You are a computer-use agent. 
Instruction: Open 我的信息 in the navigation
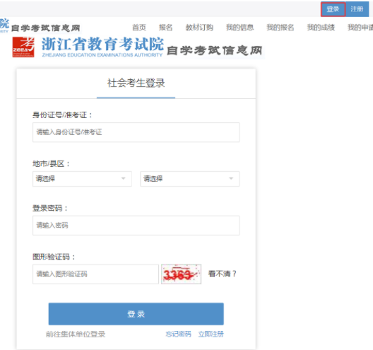pos(239,28)
